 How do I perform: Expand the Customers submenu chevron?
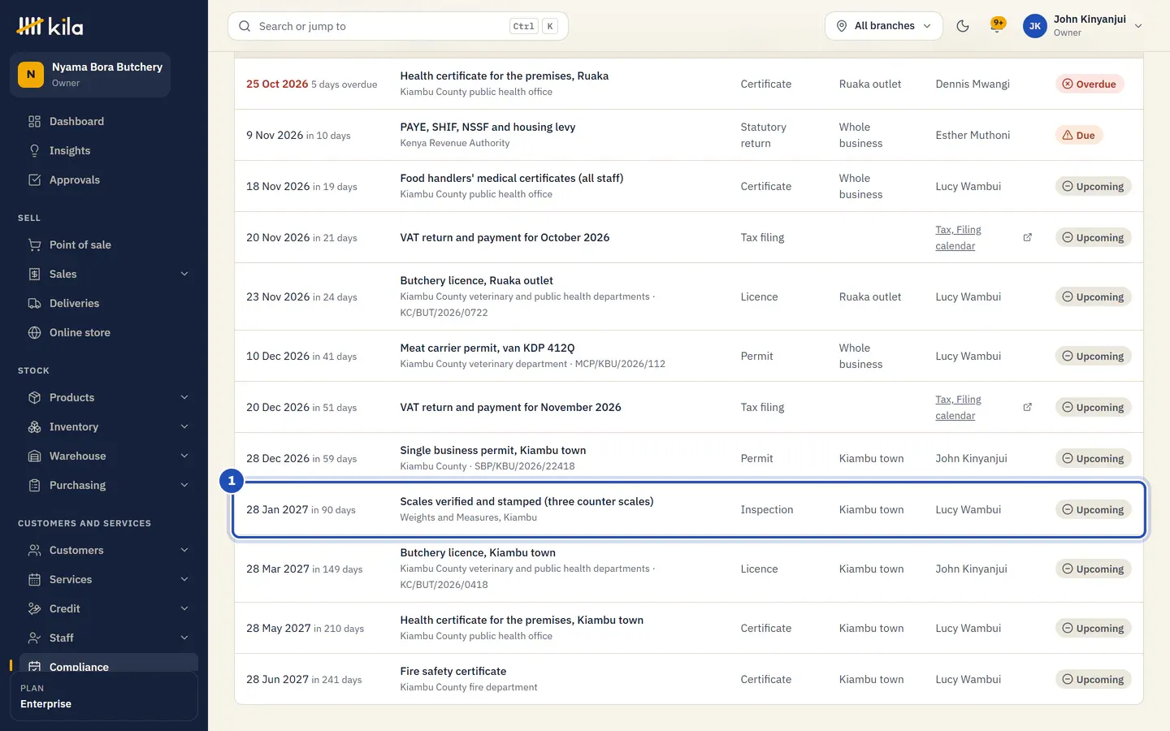tap(184, 551)
